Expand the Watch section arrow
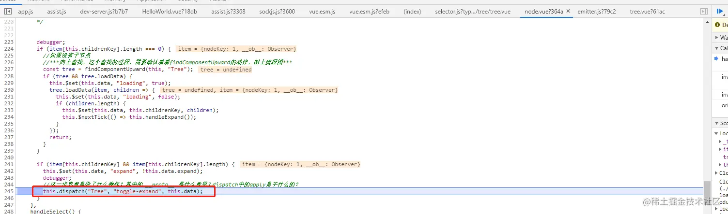The height and width of the screenshot is (214, 728). pyautogui.click(x=716, y=37)
